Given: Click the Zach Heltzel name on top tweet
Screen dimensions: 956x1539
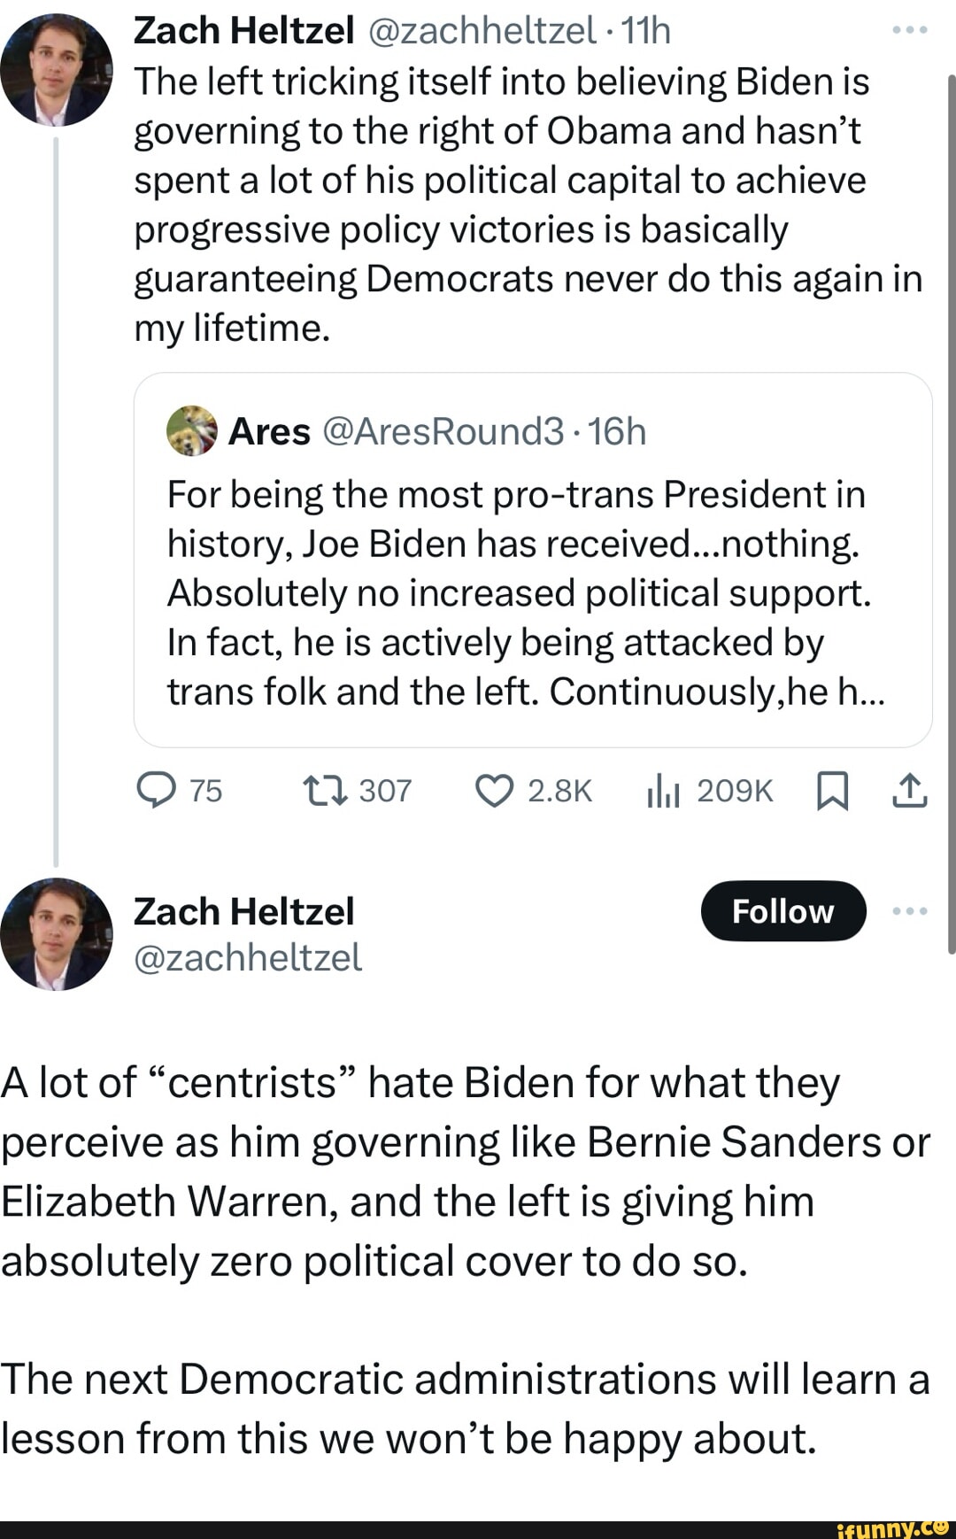Looking at the screenshot, I should (x=243, y=31).
